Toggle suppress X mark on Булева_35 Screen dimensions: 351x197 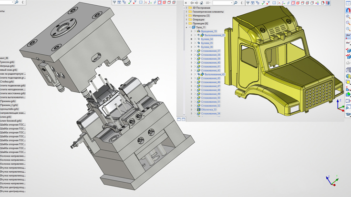pyautogui.click(x=195, y=43)
